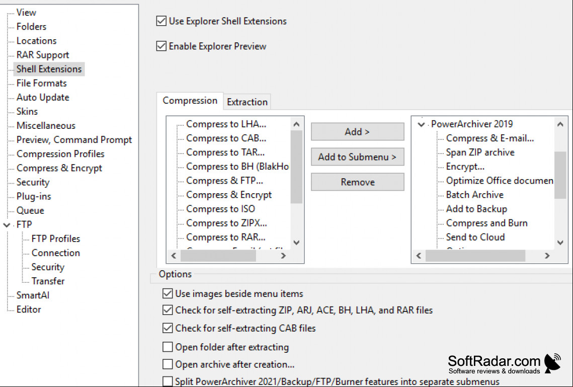Viewport: 573px width, 387px height.
Task: Select Shell Extensions in the tree
Action: [x=49, y=69]
